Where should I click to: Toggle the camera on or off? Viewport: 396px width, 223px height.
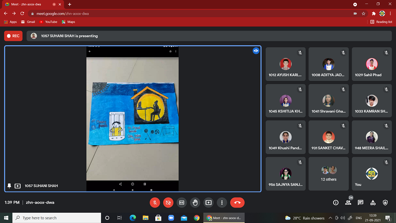(x=168, y=202)
